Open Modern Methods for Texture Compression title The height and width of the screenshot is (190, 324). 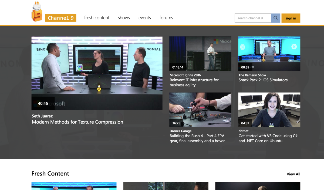[x=77, y=122]
